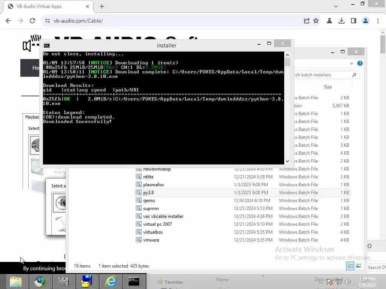Open Chrome tab search chevron
This screenshot has height=289, width=386.
(x=336, y=6)
